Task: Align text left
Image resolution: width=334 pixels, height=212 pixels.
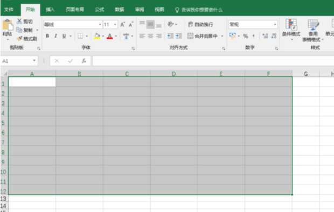Action: [x=142, y=36]
